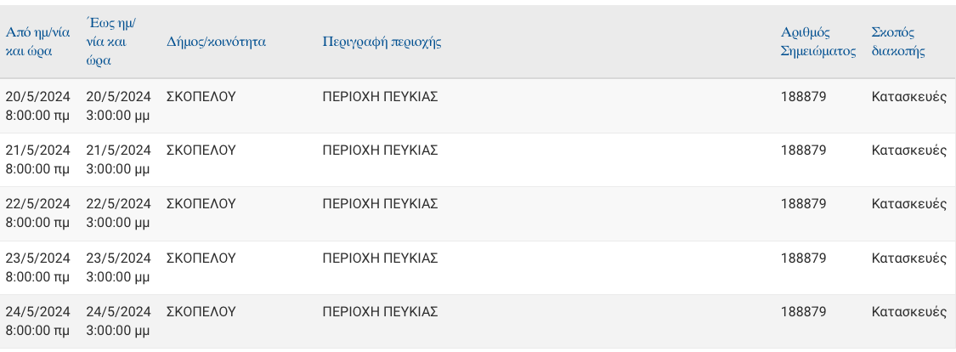Click the Δήμος/κοινότητα column header

click(x=216, y=43)
